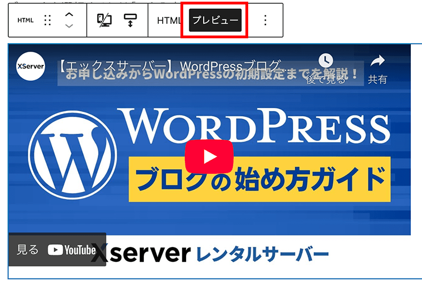This screenshot has height=293, width=422.
Task: Toggle device visibility icon in the toolbar
Action: click(x=104, y=20)
